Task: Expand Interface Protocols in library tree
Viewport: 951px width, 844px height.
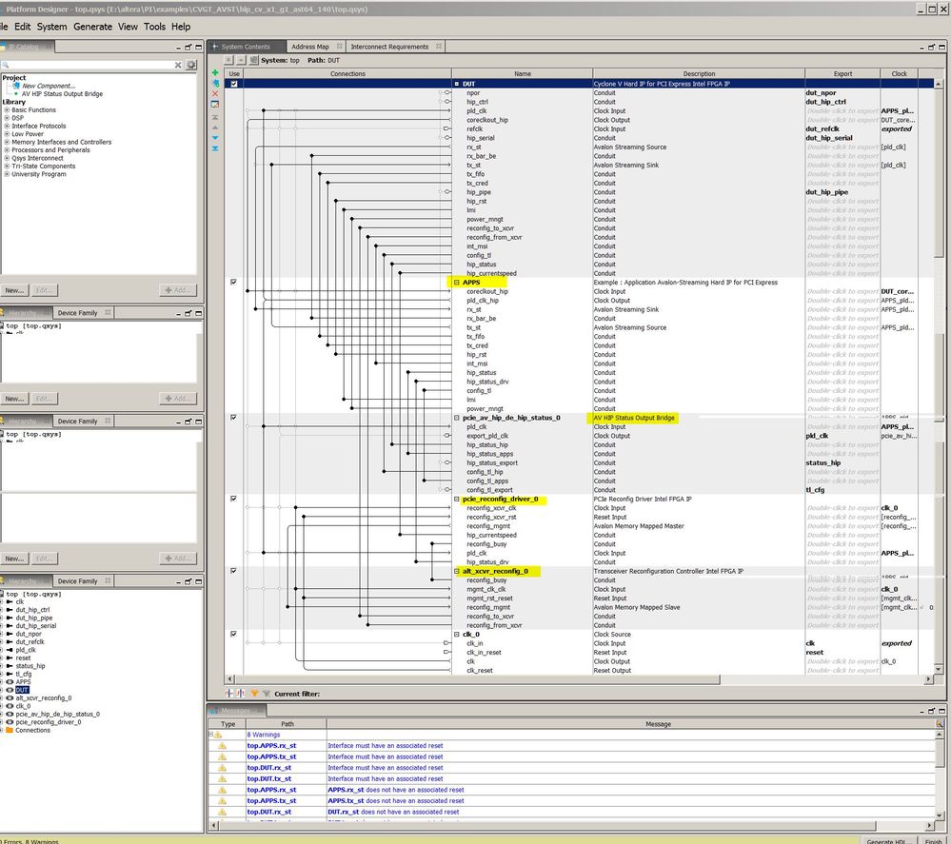Action: tap(6, 127)
